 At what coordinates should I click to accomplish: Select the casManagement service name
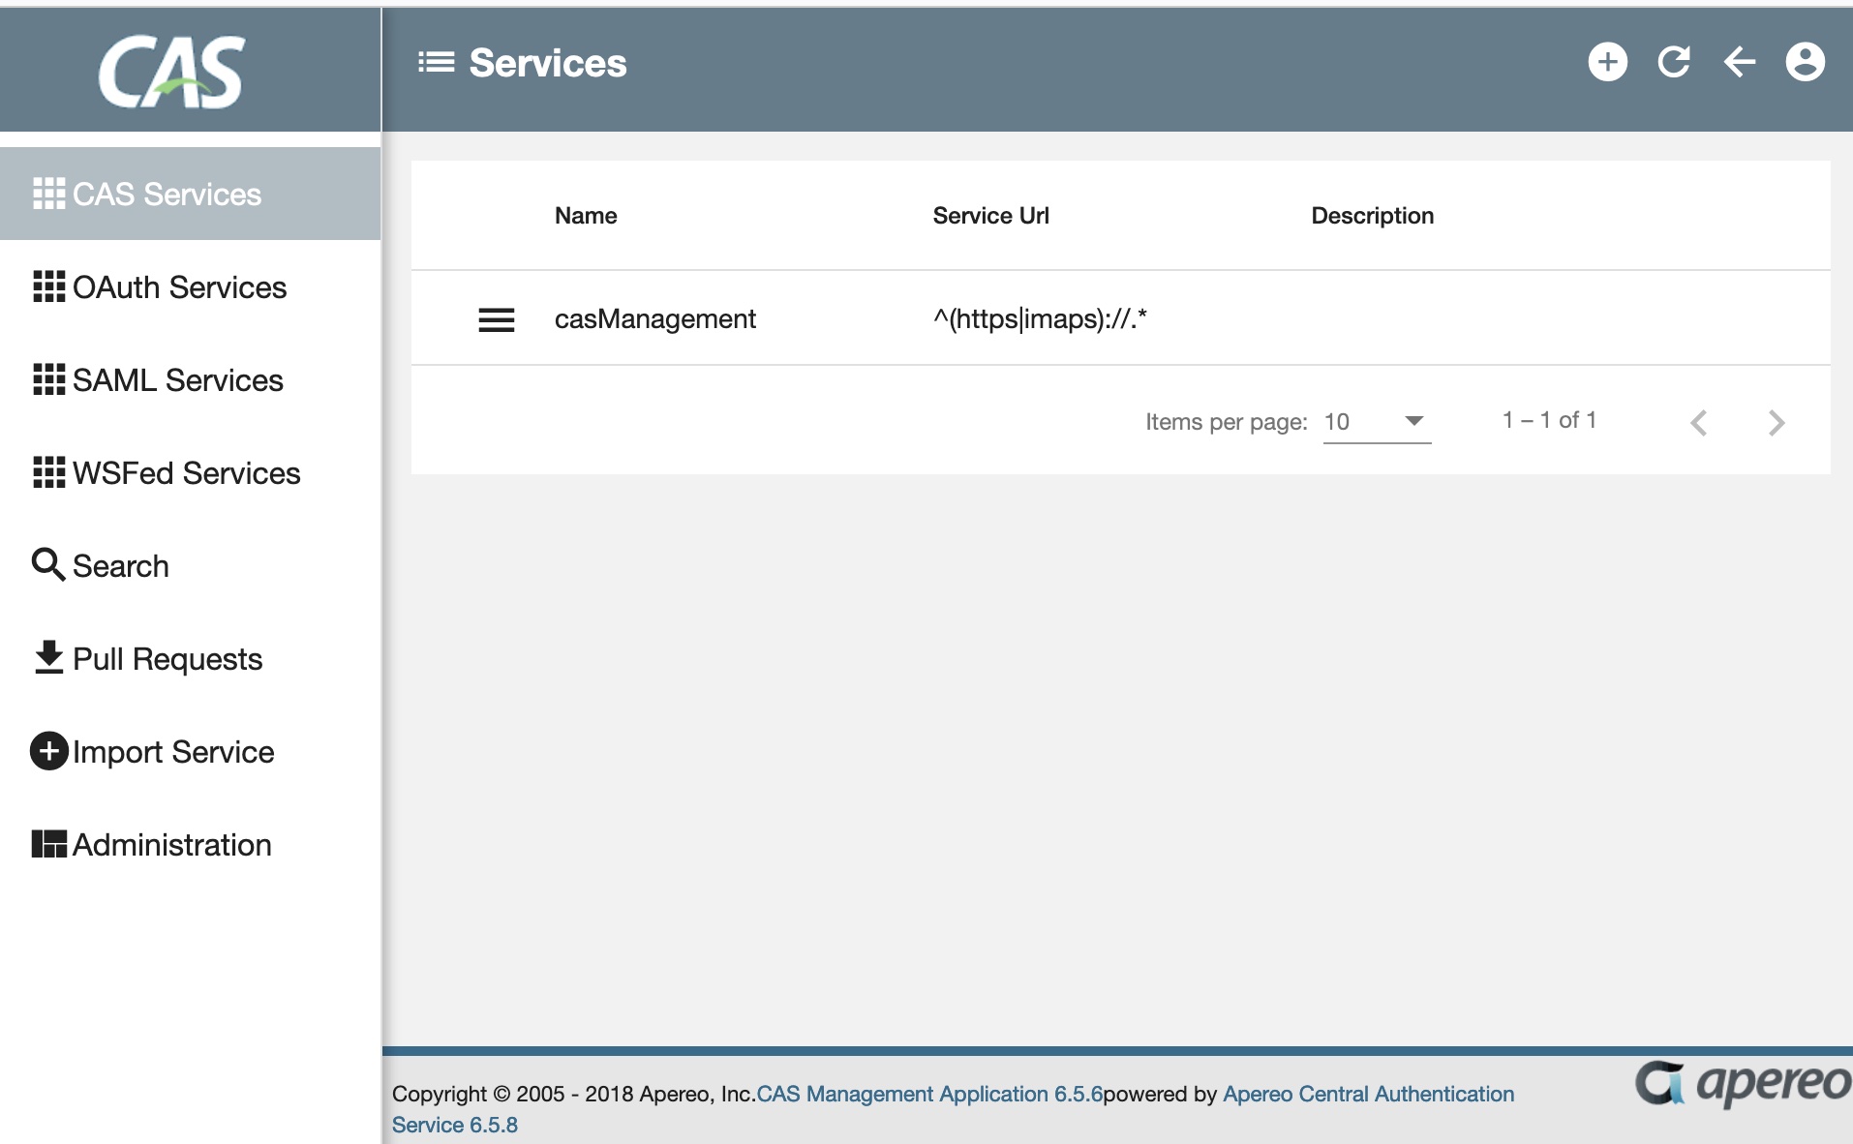coord(654,319)
